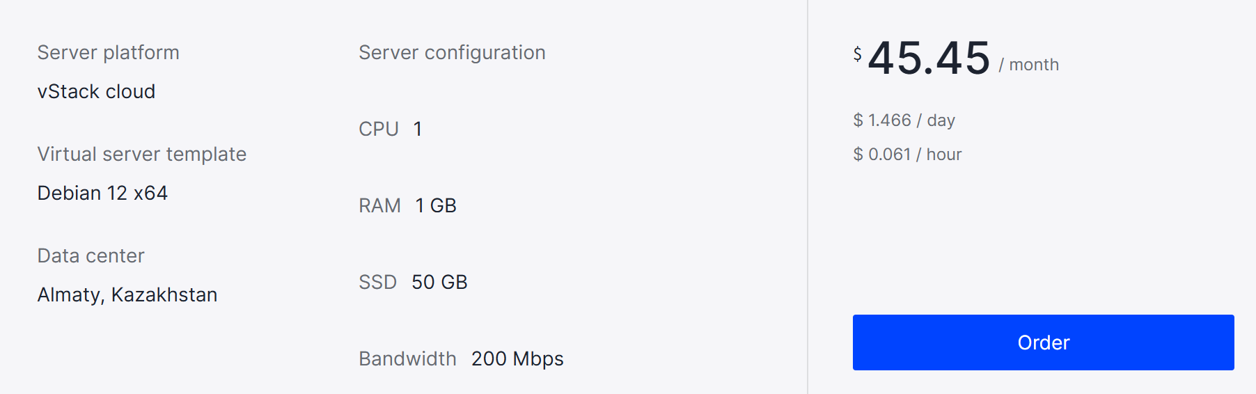Click the Virtual server template label
Viewport: 1256px width, 394px height.
tap(141, 155)
